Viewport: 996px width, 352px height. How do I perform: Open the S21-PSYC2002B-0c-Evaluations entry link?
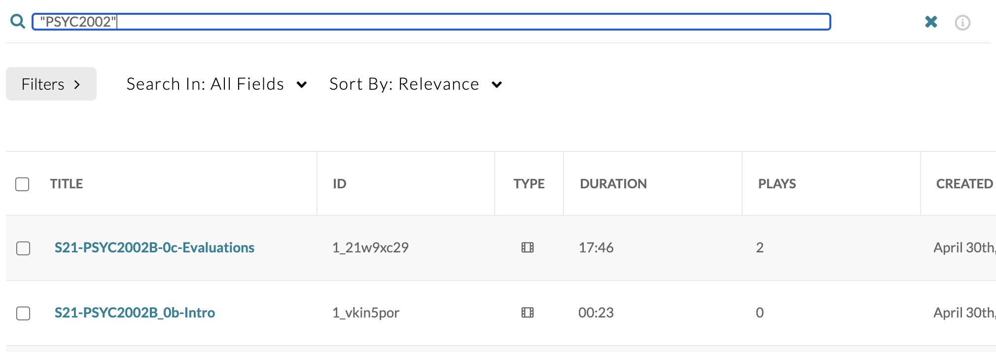click(154, 247)
